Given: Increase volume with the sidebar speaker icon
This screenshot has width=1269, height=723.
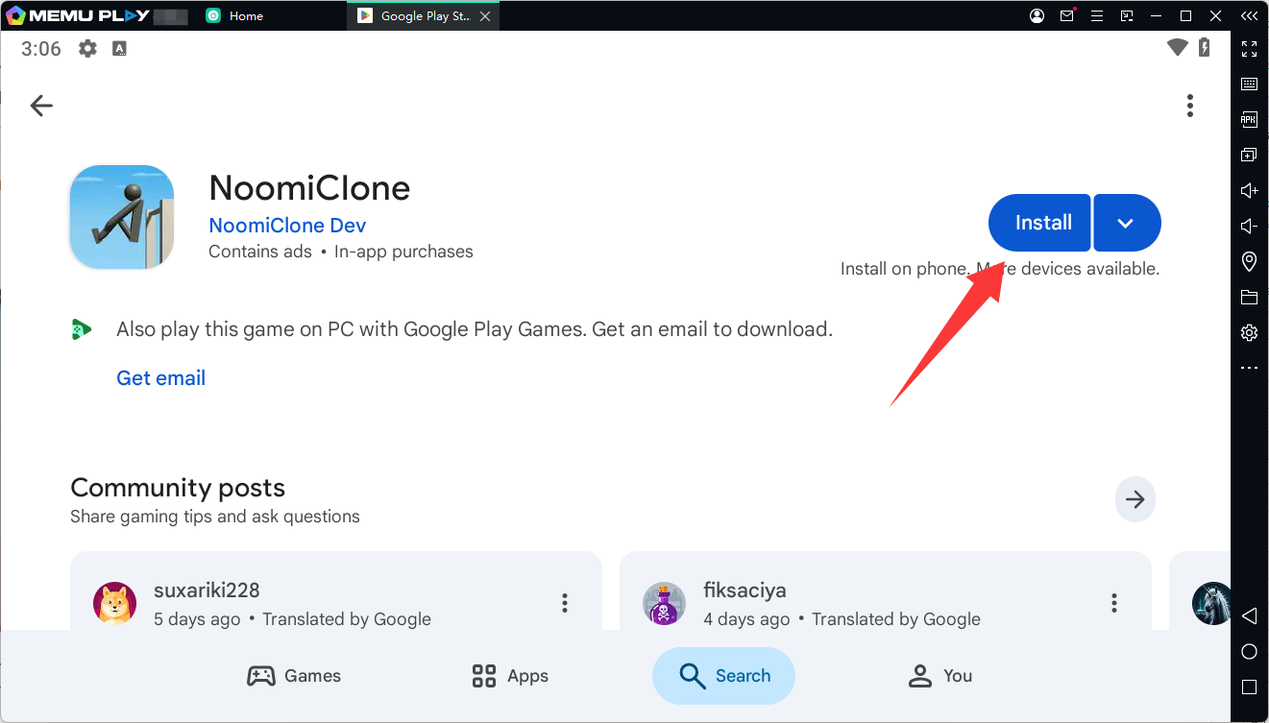Looking at the screenshot, I should tap(1249, 190).
